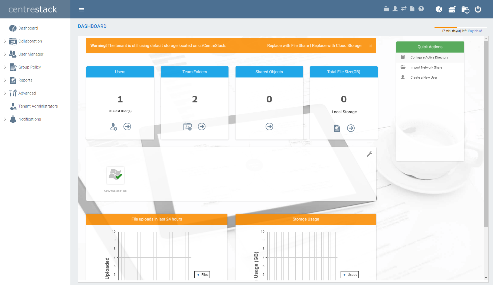Screen dimensions: 493x285
Task: Click the Usage legend entry
Action: click(x=350, y=275)
